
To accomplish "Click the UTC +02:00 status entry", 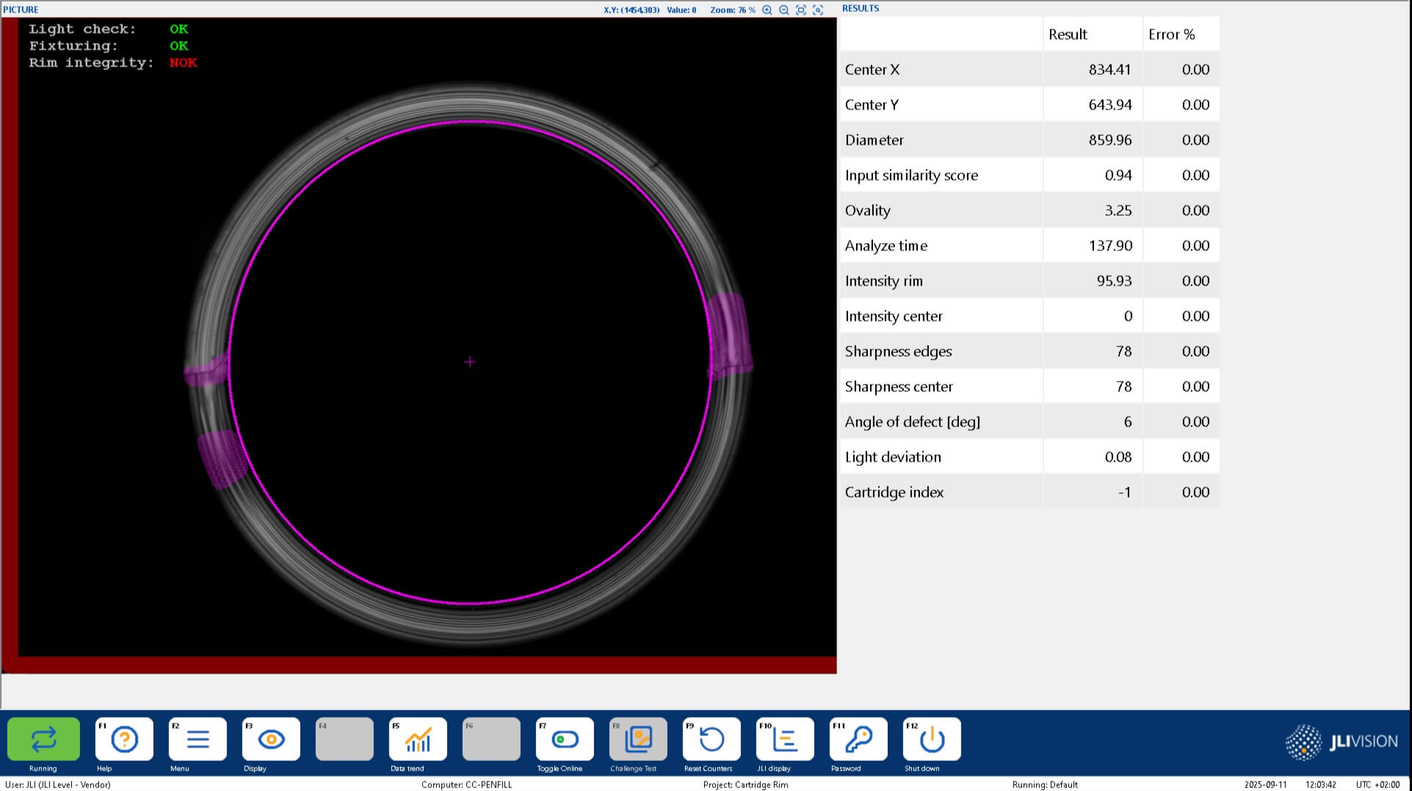I will [x=1377, y=784].
